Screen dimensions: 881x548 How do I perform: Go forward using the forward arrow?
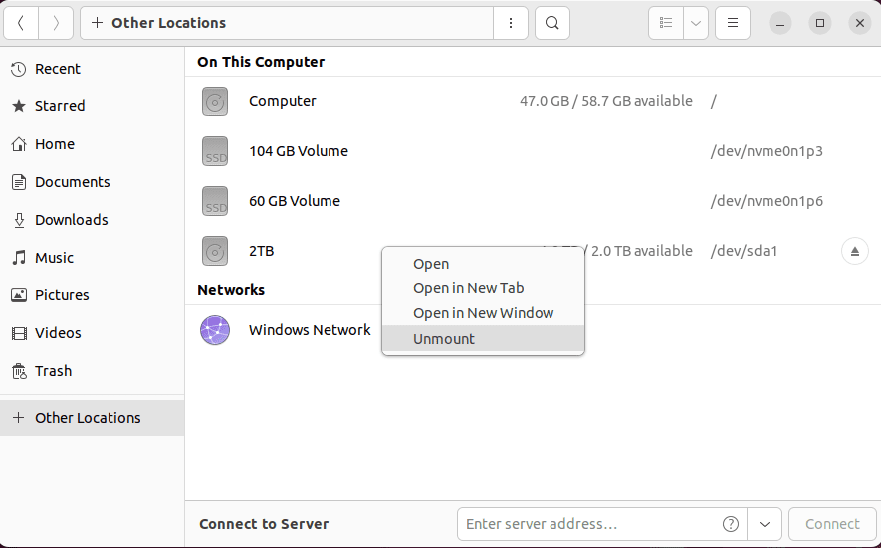56,23
